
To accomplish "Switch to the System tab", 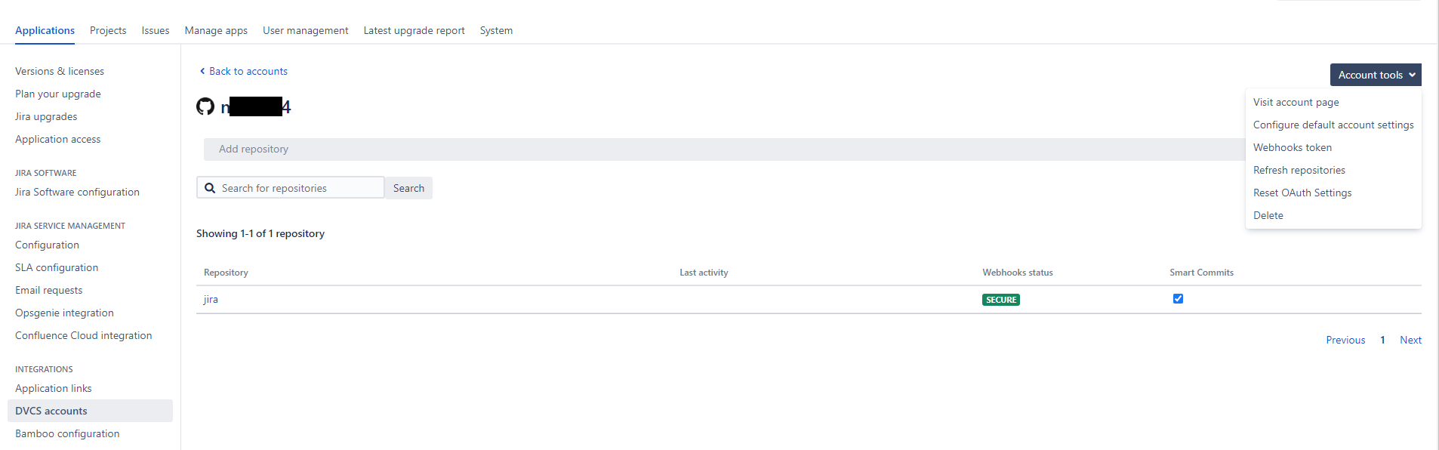I will coord(496,30).
